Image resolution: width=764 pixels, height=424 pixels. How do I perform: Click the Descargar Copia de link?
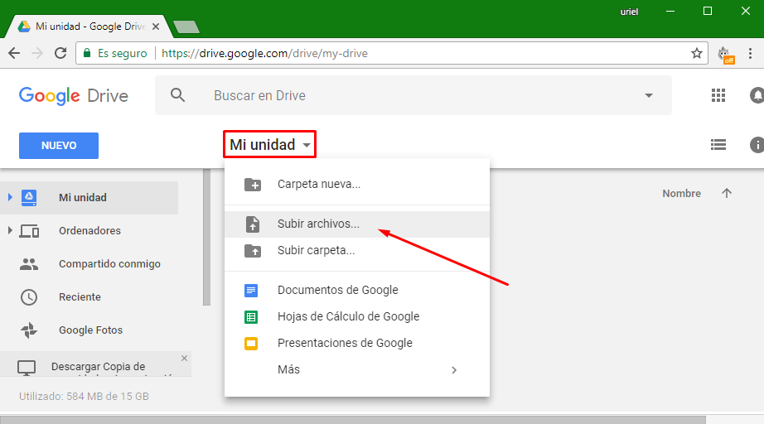pos(98,367)
